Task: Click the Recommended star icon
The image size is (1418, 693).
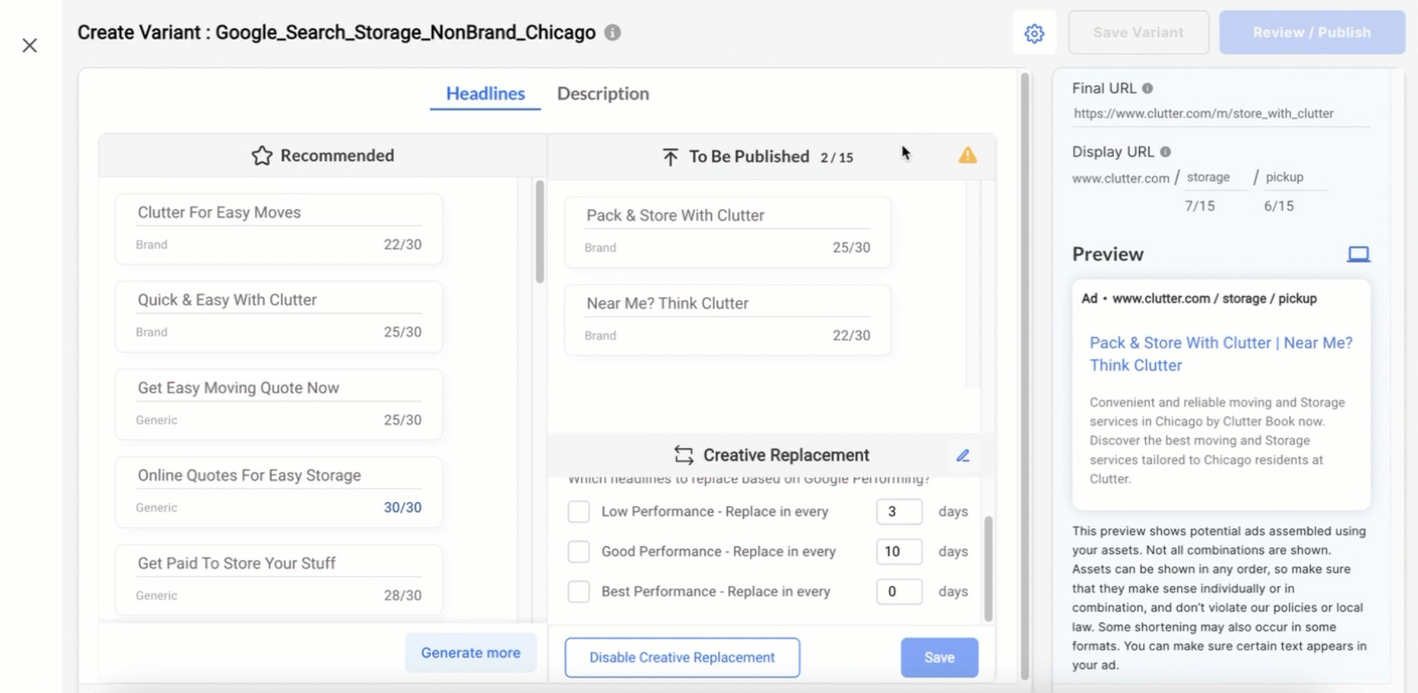Action: tap(262, 156)
